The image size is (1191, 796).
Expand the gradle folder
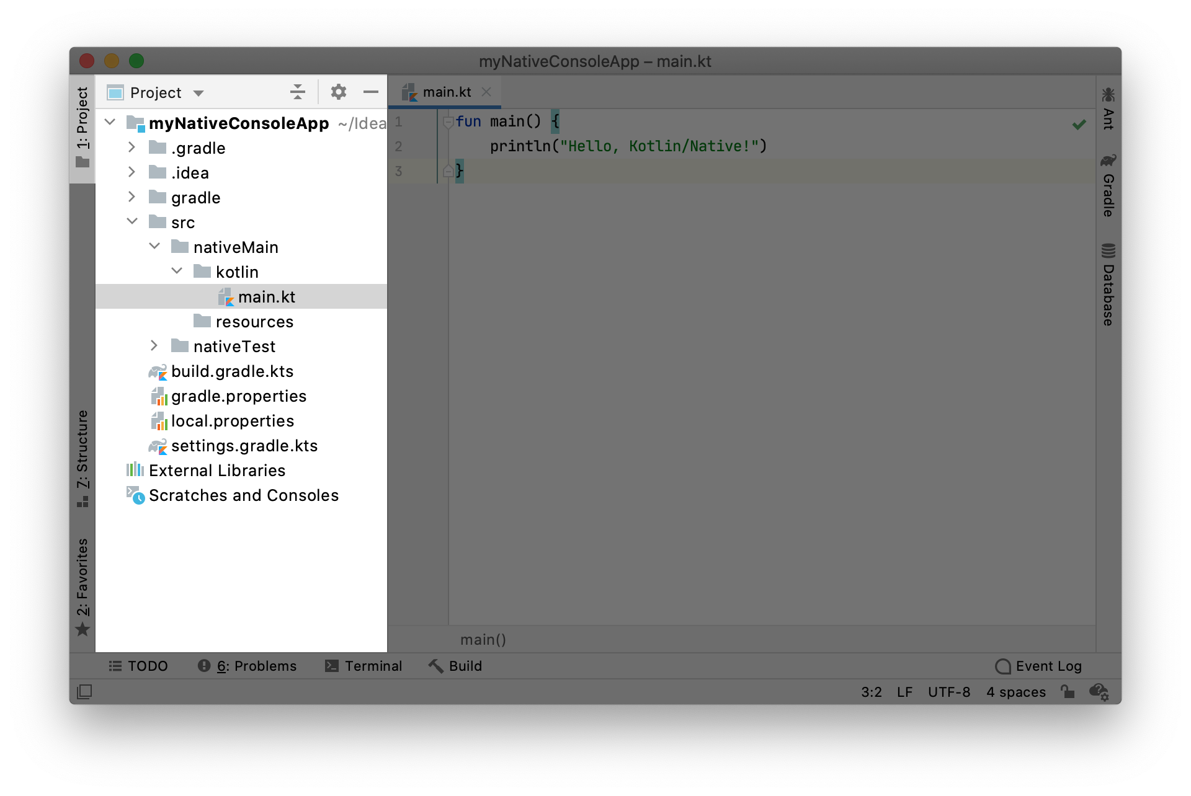pos(132,197)
